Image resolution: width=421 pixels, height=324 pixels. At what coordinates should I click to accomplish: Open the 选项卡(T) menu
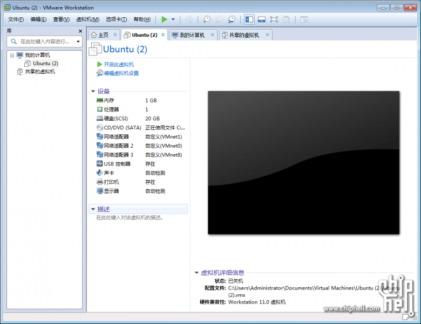(x=116, y=19)
